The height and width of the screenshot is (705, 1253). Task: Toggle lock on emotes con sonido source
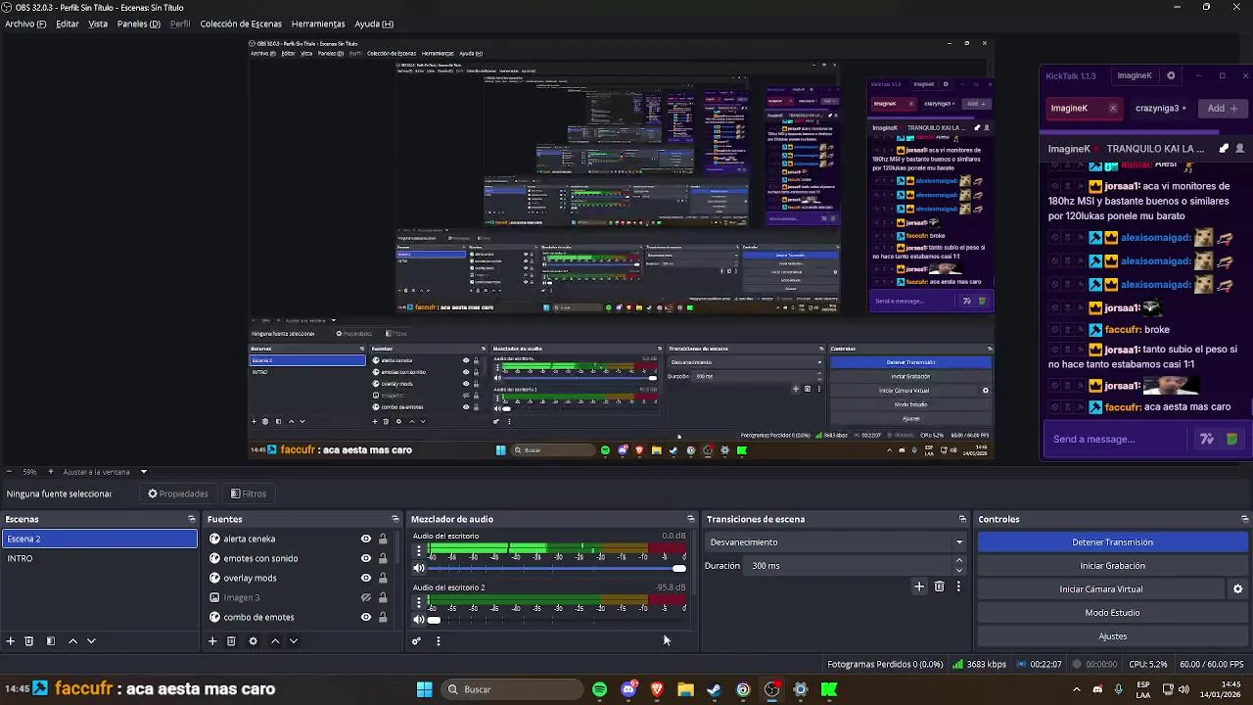383,558
